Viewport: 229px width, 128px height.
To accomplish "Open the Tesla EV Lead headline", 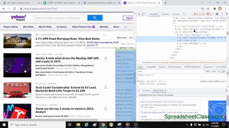I will click(66, 89).
